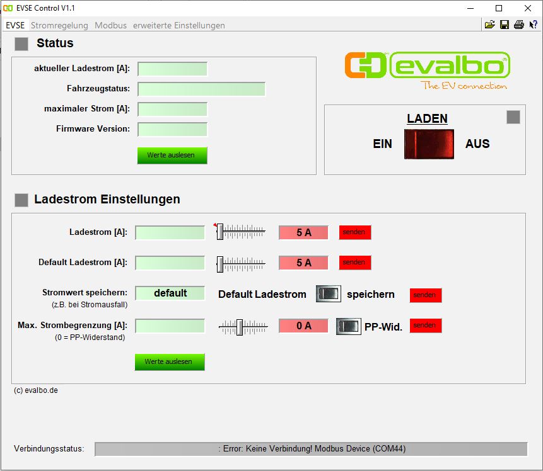Activate the context help arrow icon
The image size is (543, 471).
point(533,25)
